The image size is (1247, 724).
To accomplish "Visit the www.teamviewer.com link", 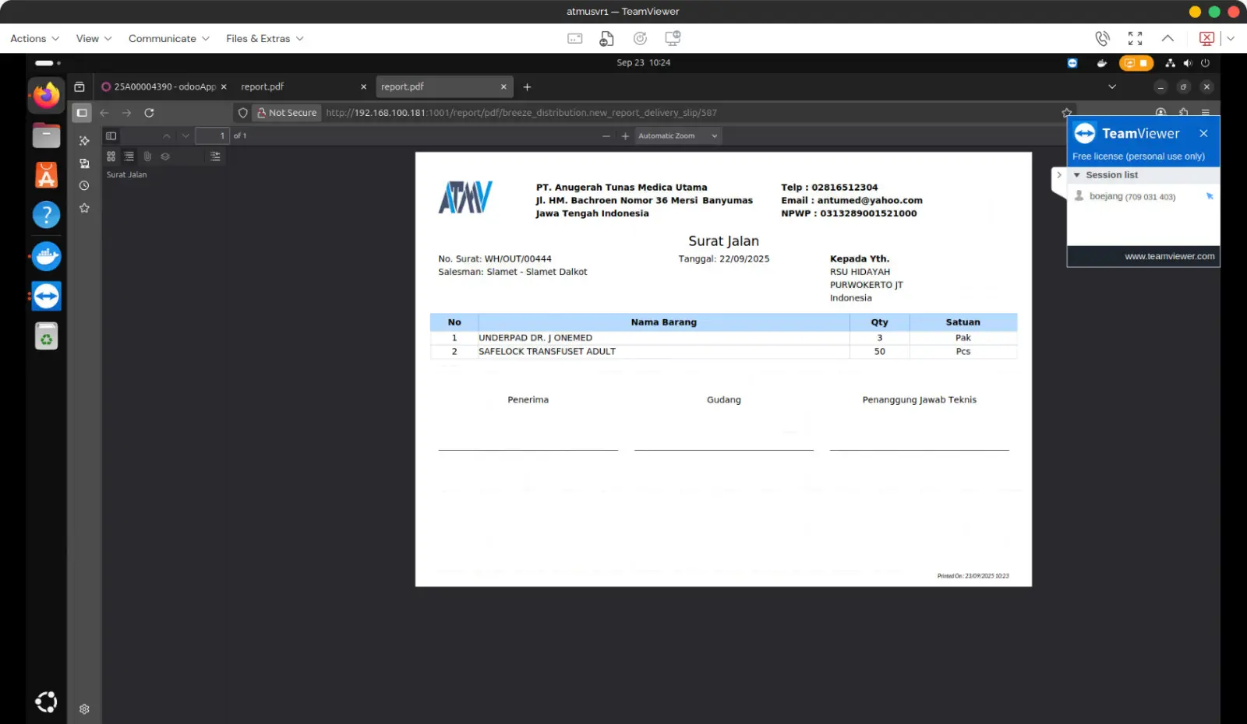I will [x=1169, y=256].
